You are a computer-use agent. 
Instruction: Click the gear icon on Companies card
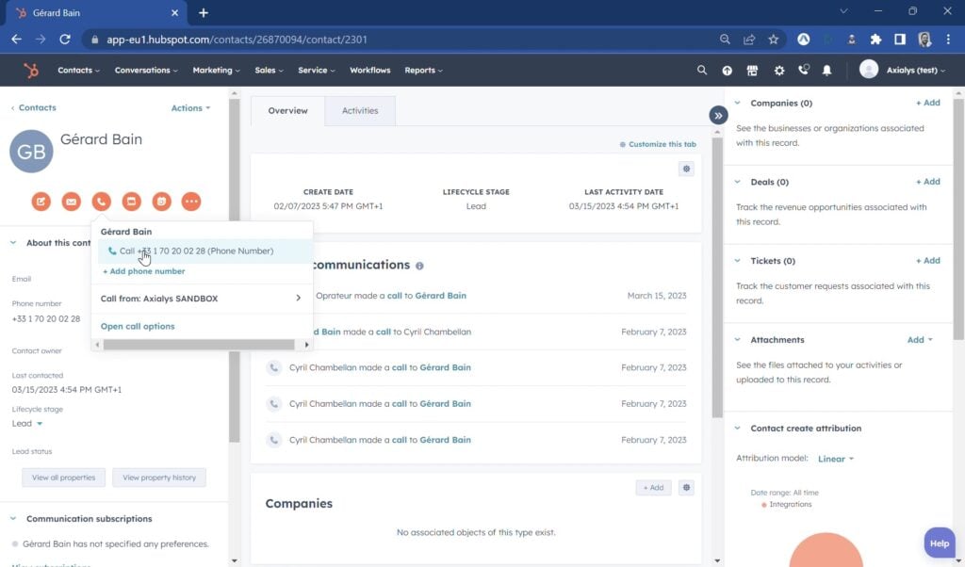[686, 488]
